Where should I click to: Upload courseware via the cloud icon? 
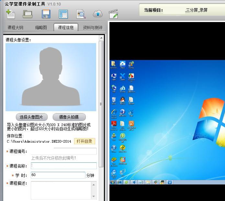(x=97, y=14)
